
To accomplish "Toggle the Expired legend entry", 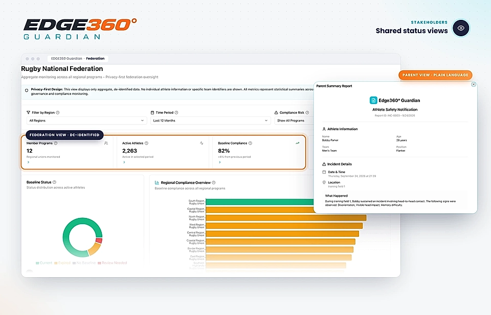I will pos(62,263).
